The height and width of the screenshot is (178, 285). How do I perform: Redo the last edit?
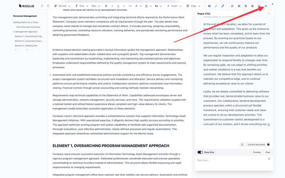(48, 6)
